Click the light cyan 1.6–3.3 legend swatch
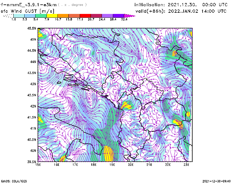The width and height of the screenshot is (237, 183). pos(19,16)
